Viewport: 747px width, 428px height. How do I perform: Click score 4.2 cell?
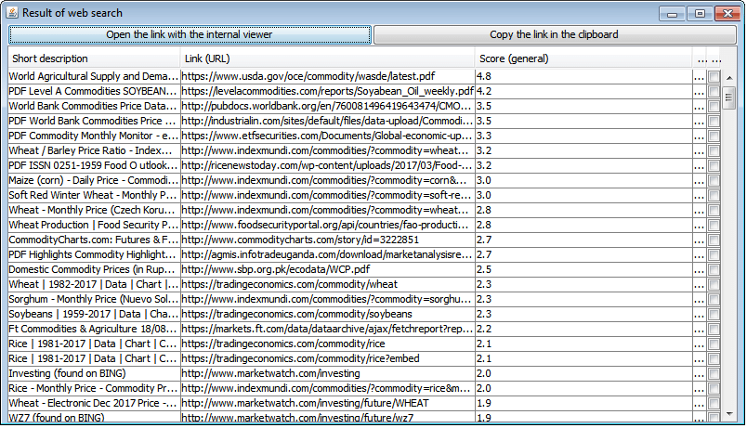coord(583,91)
